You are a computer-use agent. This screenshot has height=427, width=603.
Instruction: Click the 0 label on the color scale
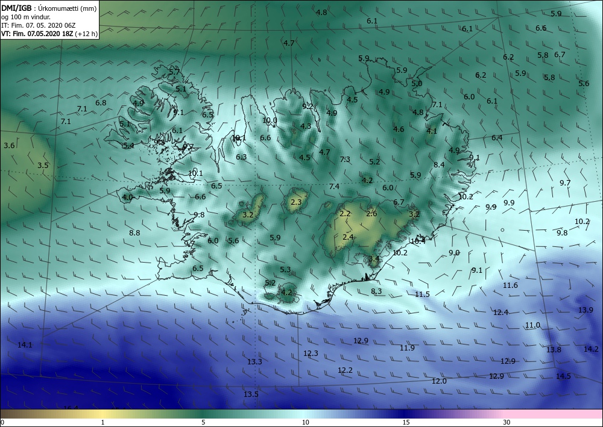[x=2, y=422]
